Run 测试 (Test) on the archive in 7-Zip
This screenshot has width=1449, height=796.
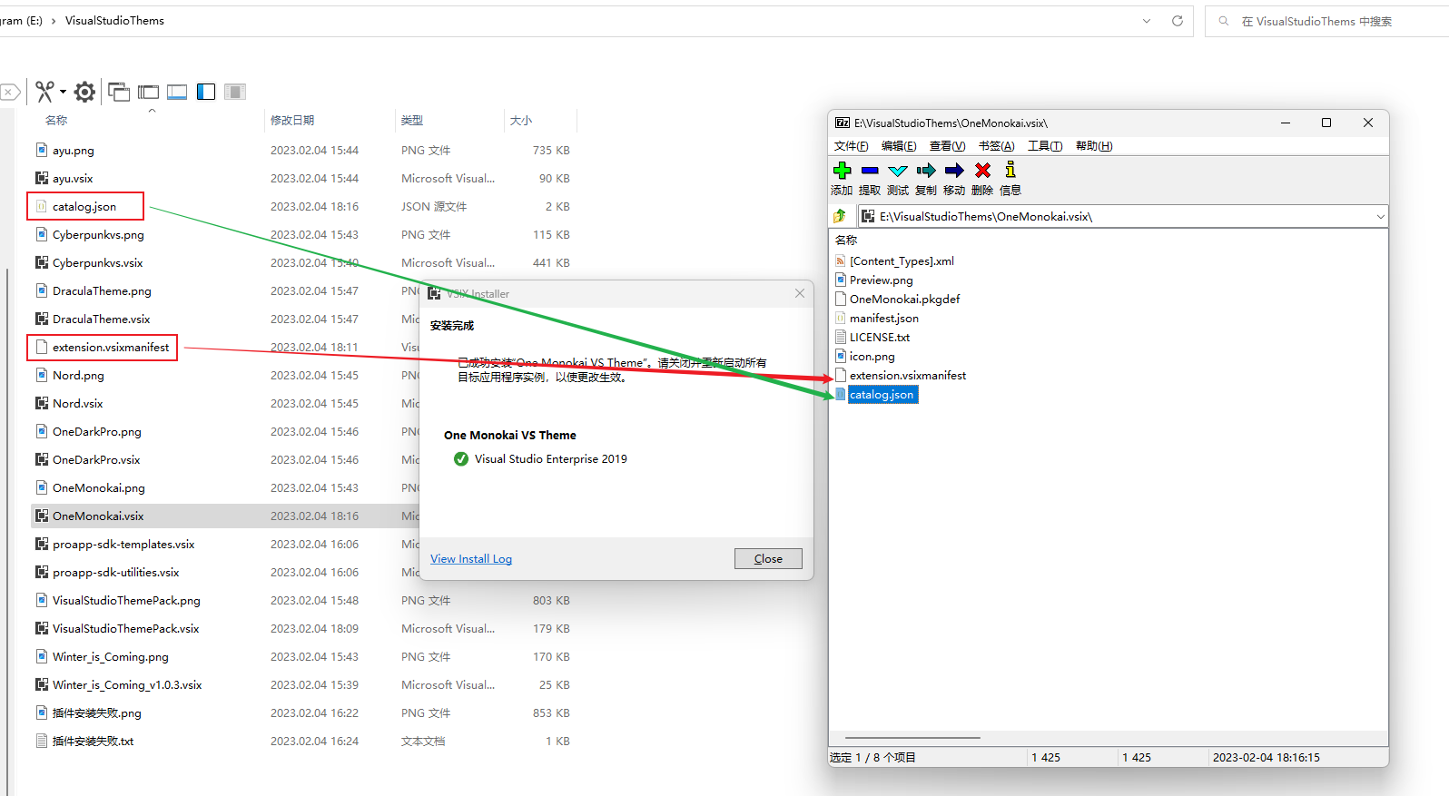click(898, 178)
